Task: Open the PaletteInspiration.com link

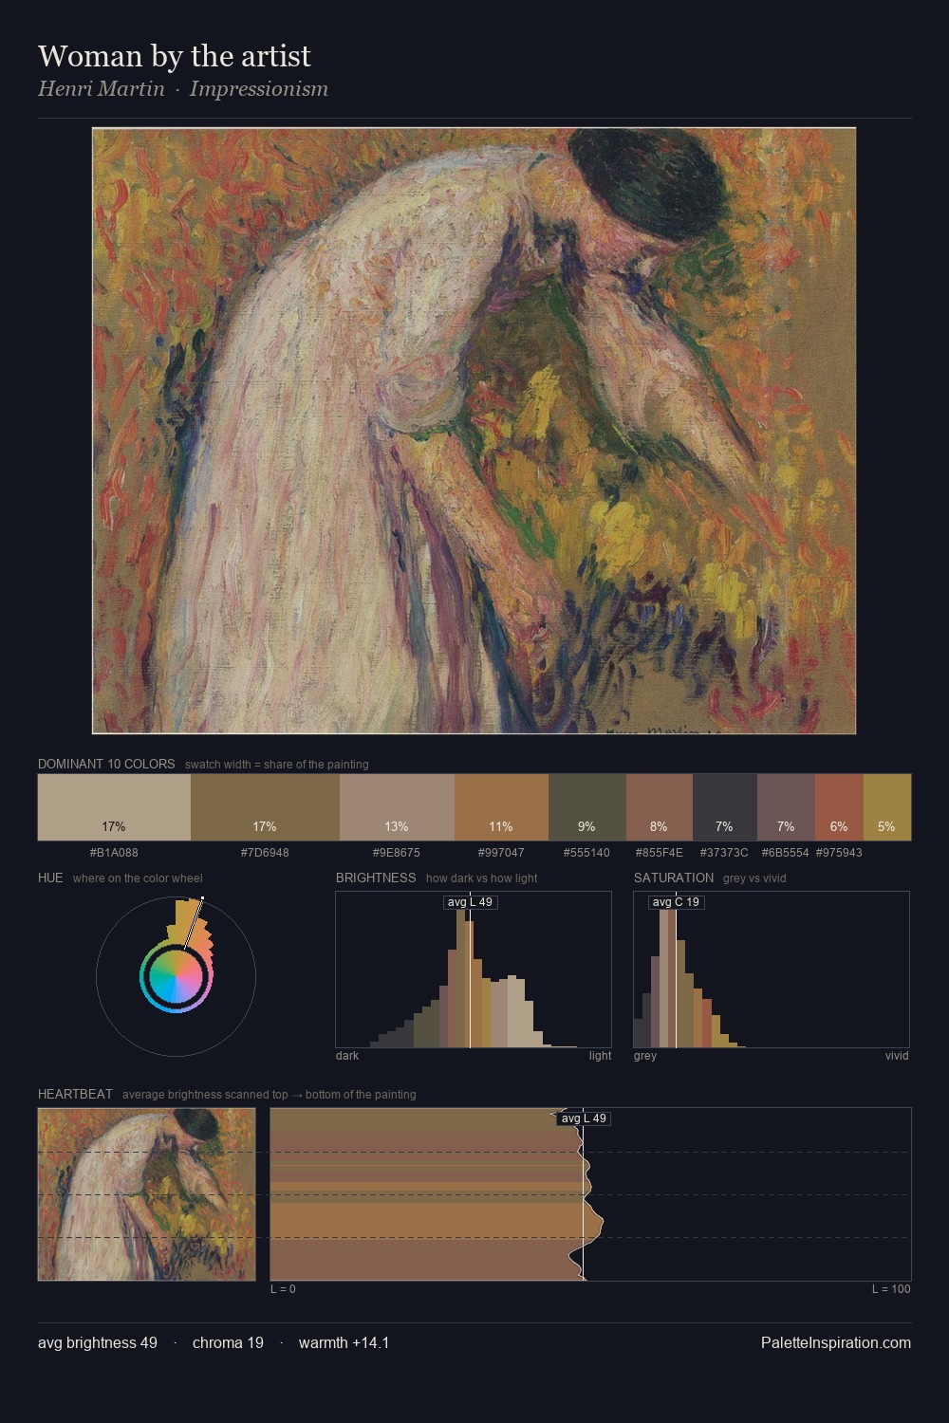Action: (x=836, y=1342)
